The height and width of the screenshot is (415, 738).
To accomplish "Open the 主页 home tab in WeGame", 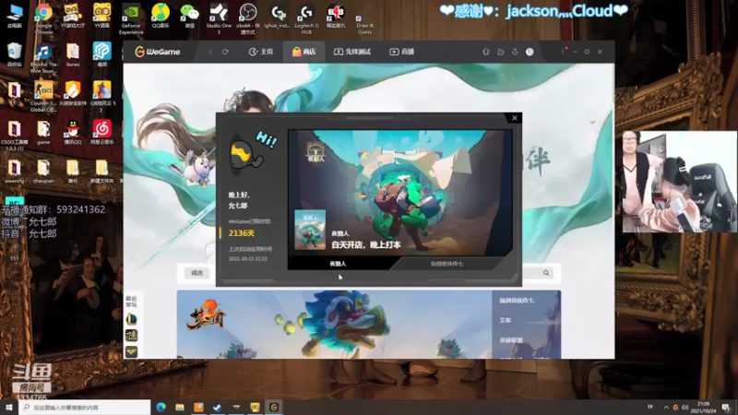I will pyautogui.click(x=261, y=52).
